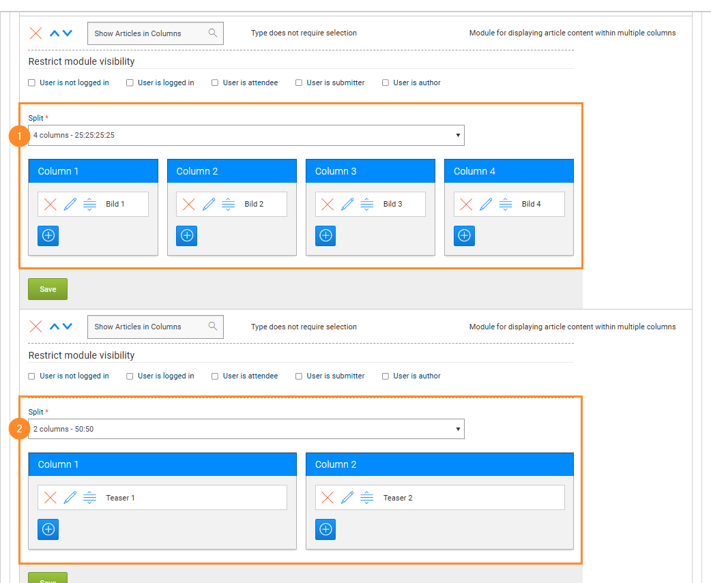Image resolution: width=711 pixels, height=583 pixels.
Task: Select the Teaser 1 article label
Action: [x=120, y=498]
